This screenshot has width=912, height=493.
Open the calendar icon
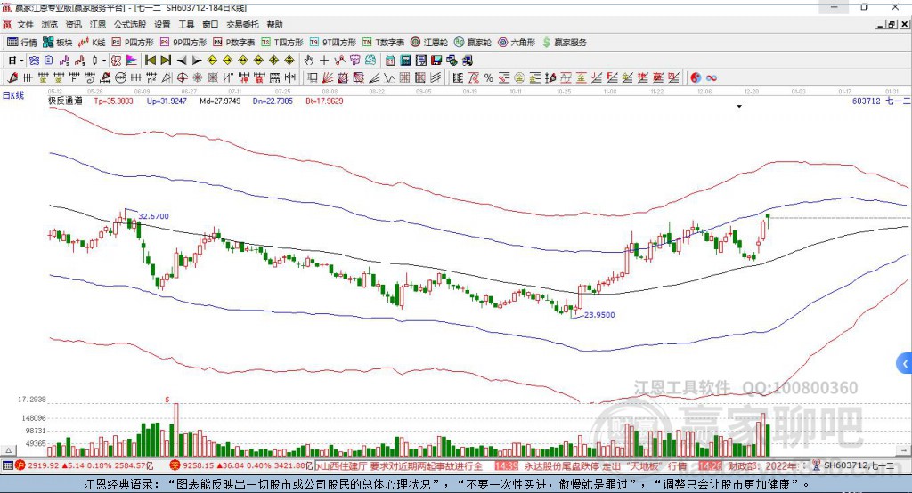(390, 61)
